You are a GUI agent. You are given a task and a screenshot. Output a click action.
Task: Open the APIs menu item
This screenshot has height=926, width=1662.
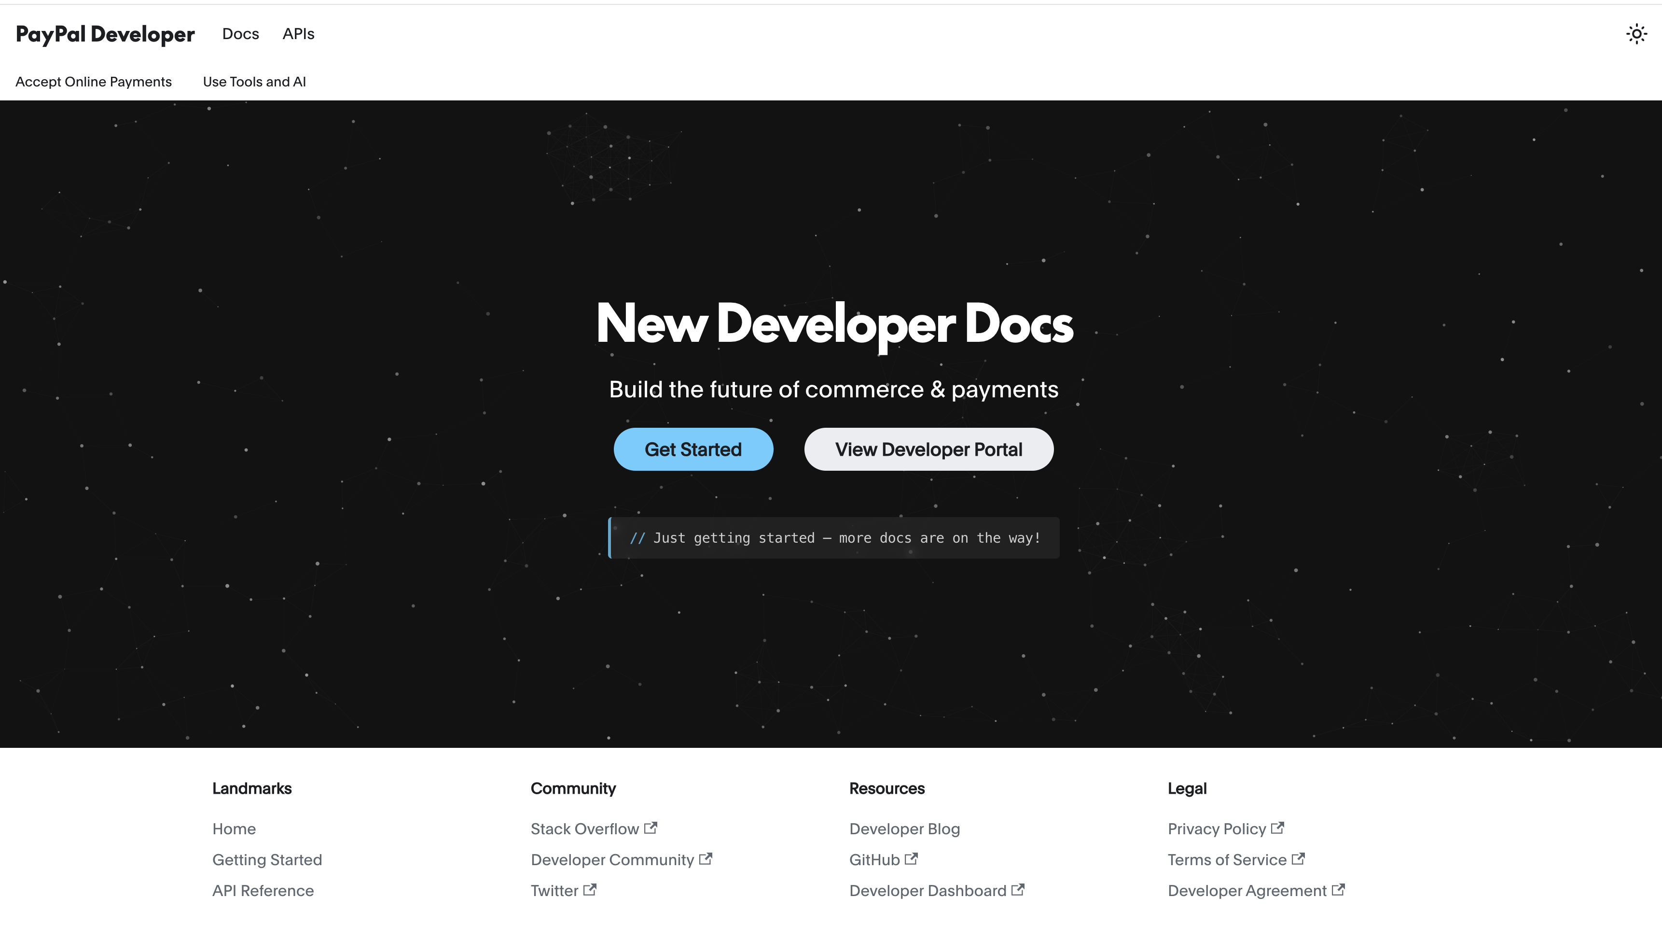point(298,34)
